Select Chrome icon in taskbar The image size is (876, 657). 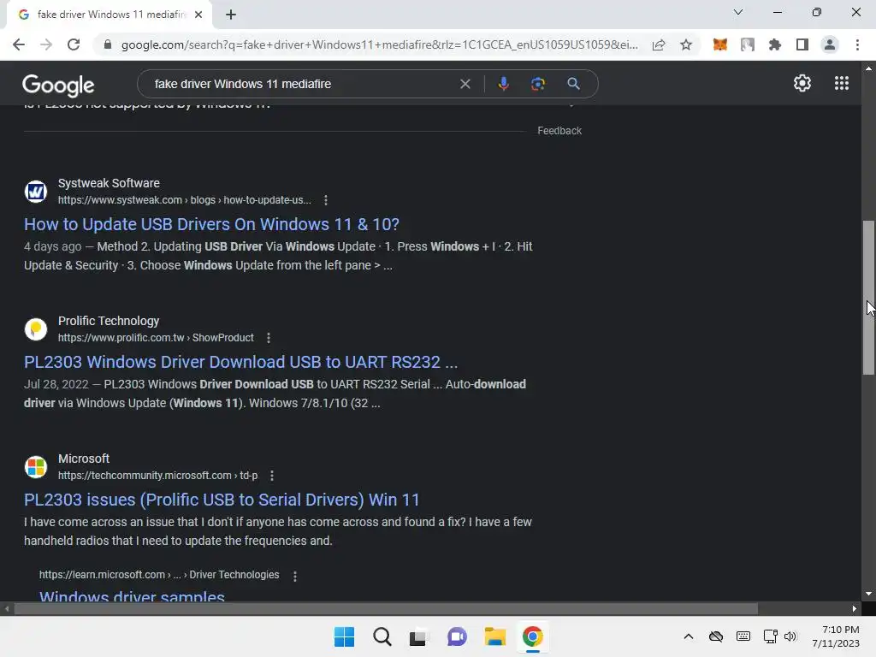pyautogui.click(x=532, y=636)
